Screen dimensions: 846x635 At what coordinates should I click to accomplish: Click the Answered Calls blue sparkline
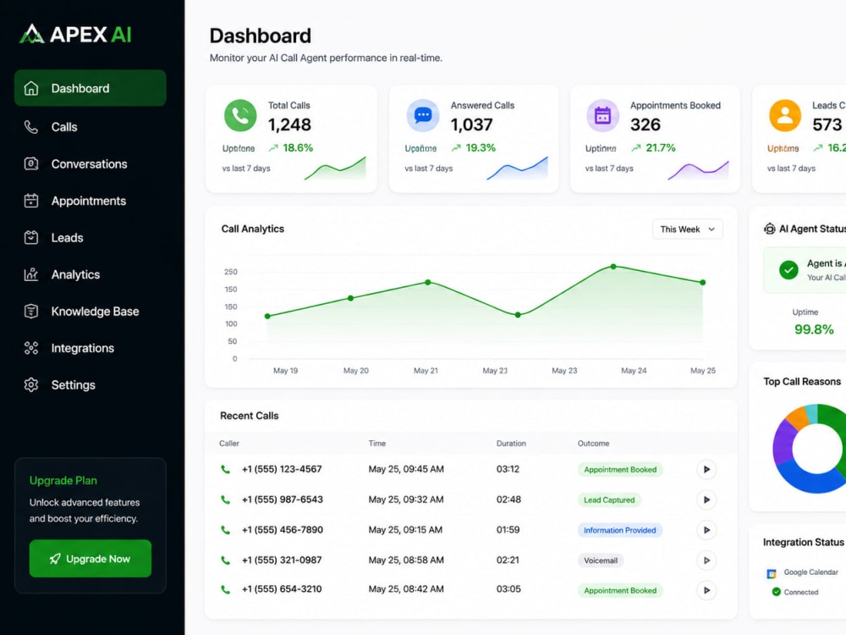click(x=518, y=168)
